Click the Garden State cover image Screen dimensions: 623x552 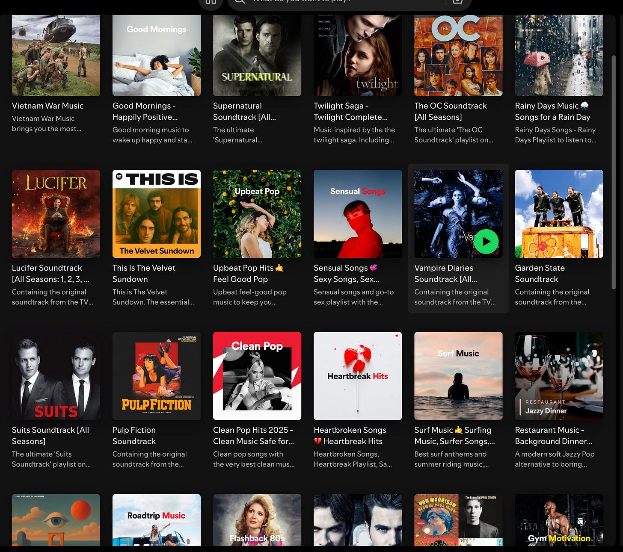559,214
